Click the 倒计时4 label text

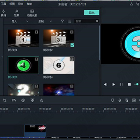tap(48, 77)
